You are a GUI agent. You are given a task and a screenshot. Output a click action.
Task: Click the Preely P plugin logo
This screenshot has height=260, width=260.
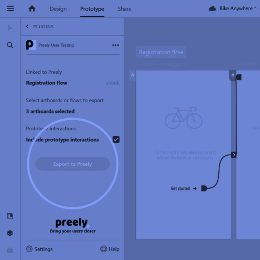click(31, 45)
